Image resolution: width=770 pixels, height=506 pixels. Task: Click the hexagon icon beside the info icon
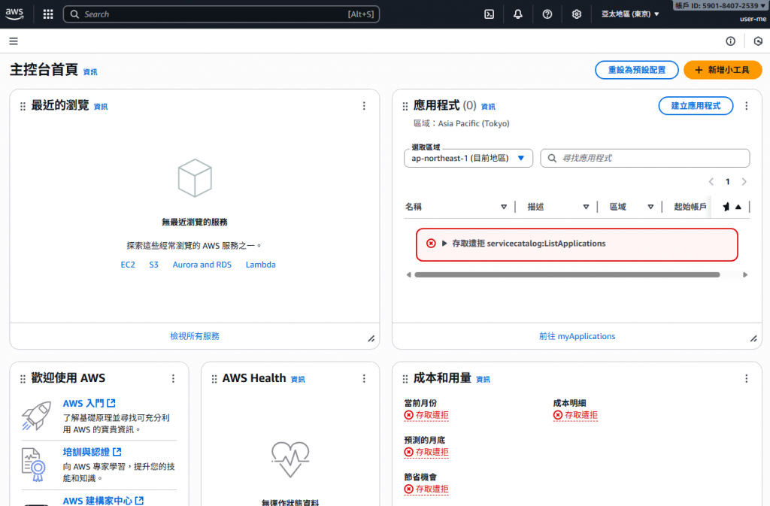coord(758,41)
